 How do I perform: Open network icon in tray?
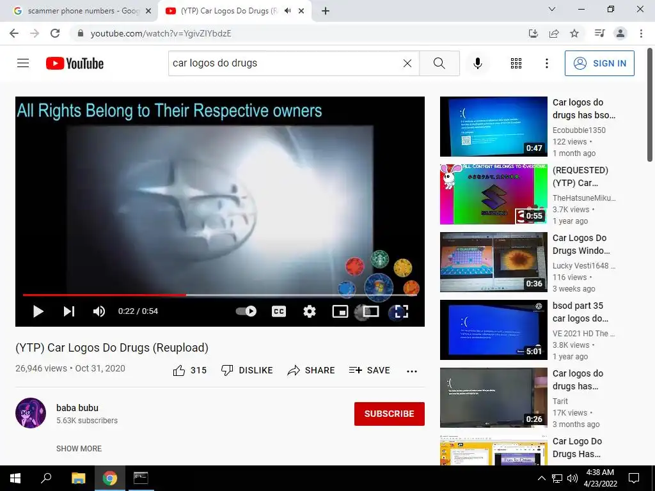point(557,478)
